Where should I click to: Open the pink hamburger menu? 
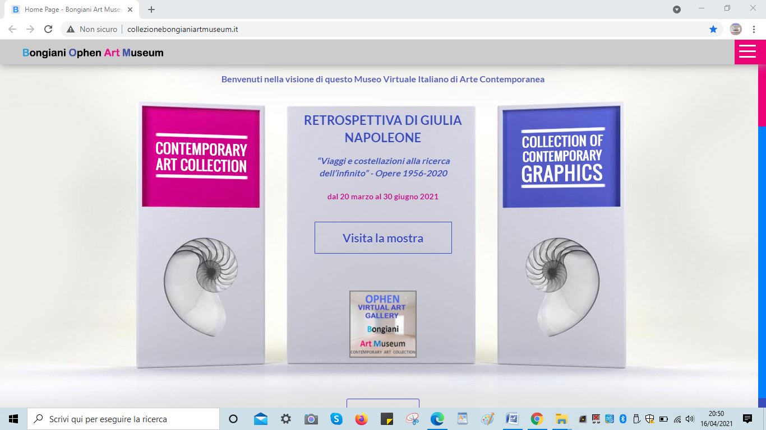pyautogui.click(x=747, y=52)
